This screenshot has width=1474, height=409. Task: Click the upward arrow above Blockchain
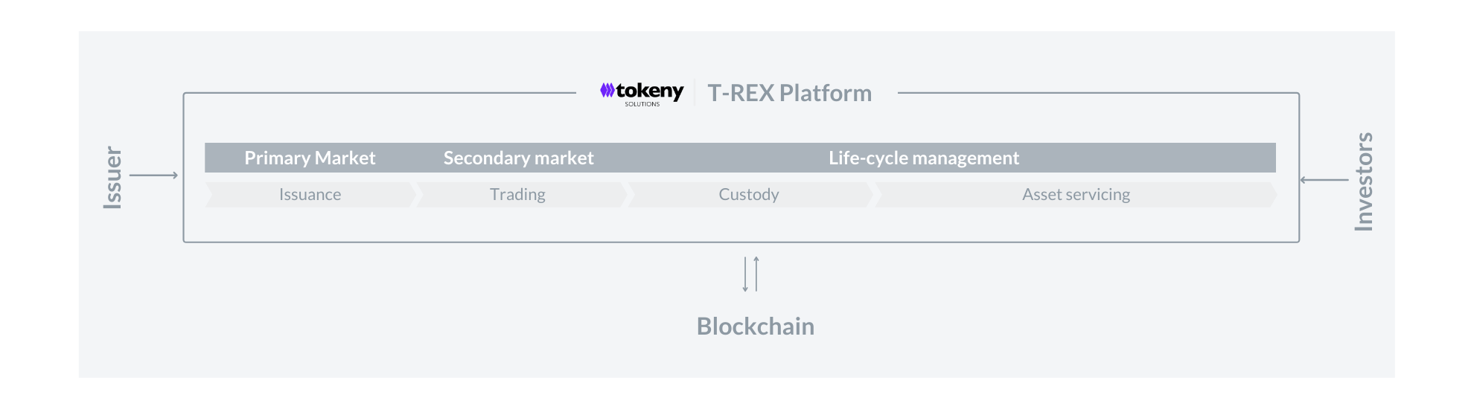point(756,274)
